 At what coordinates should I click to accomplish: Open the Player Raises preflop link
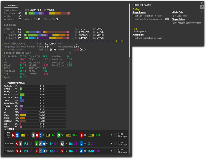[139, 12]
